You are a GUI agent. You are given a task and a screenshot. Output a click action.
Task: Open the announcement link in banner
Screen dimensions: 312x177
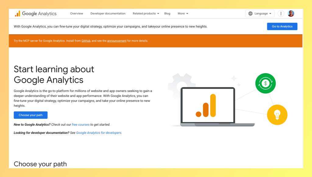(117, 41)
